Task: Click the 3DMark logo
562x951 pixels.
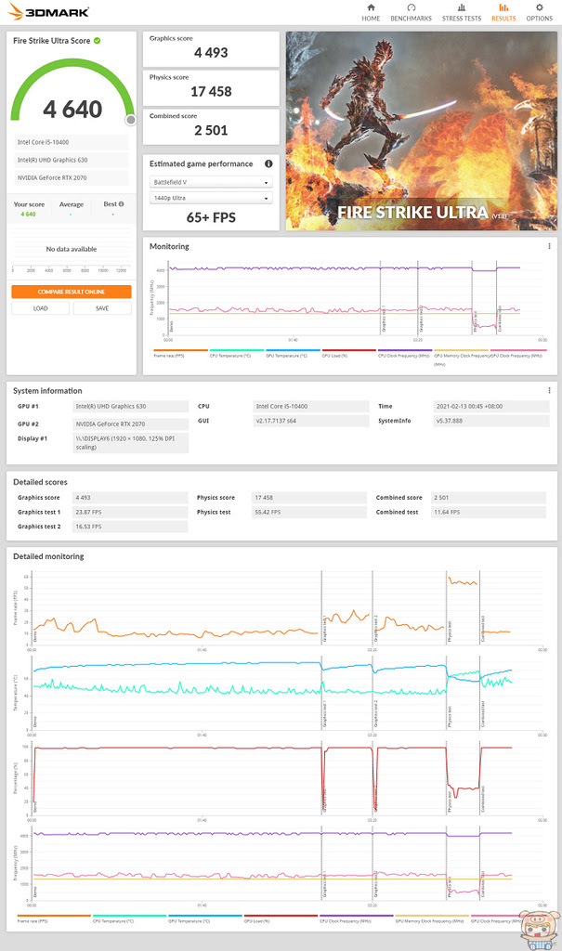Action: point(48,11)
